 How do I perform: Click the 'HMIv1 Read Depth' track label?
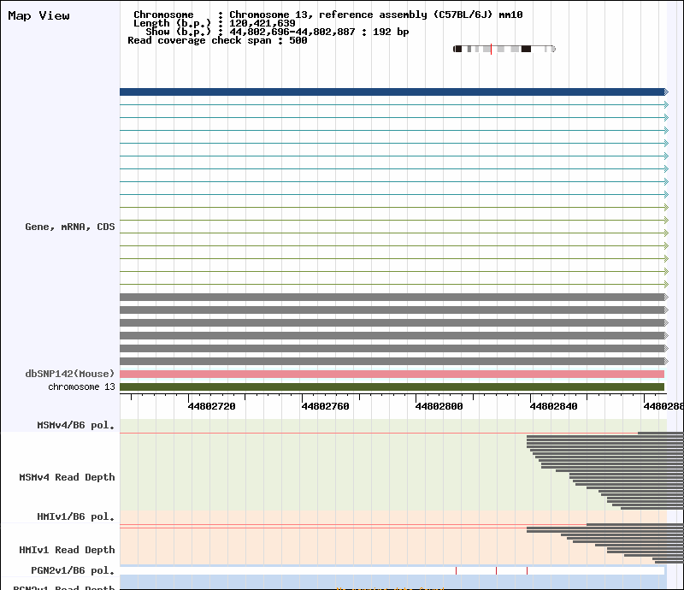(x=68, y=550)
